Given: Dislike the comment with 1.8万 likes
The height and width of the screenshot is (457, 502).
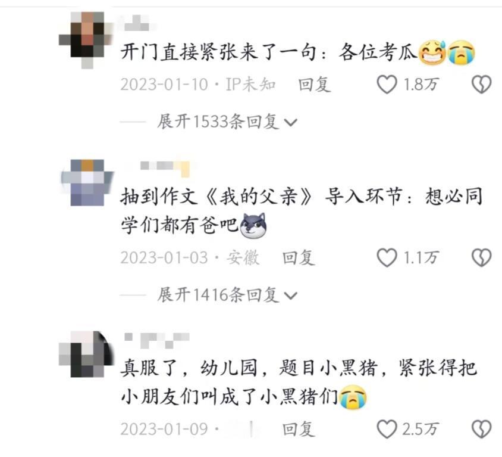Looking at the screenshot, I should [481, 85].
